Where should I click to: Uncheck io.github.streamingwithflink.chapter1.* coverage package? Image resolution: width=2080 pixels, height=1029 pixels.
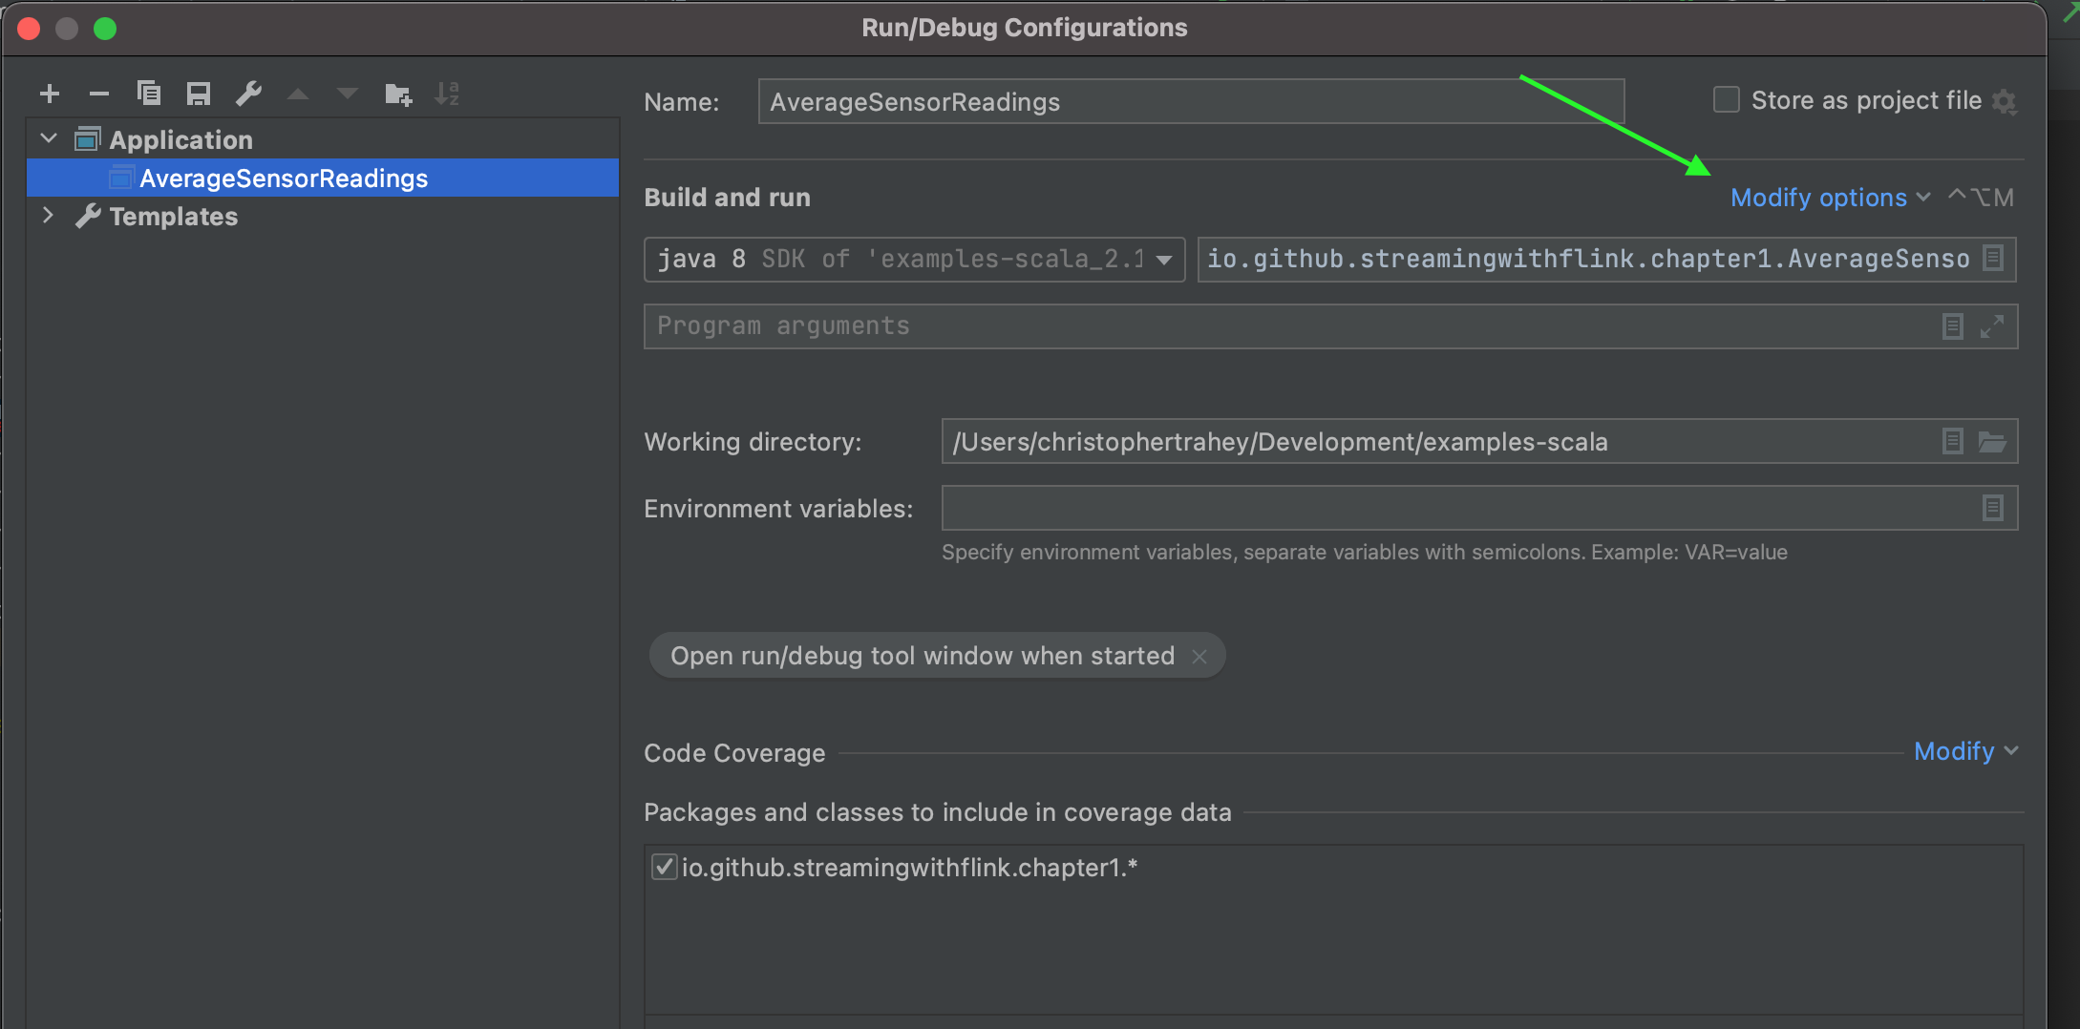click(x=664, y=867)
